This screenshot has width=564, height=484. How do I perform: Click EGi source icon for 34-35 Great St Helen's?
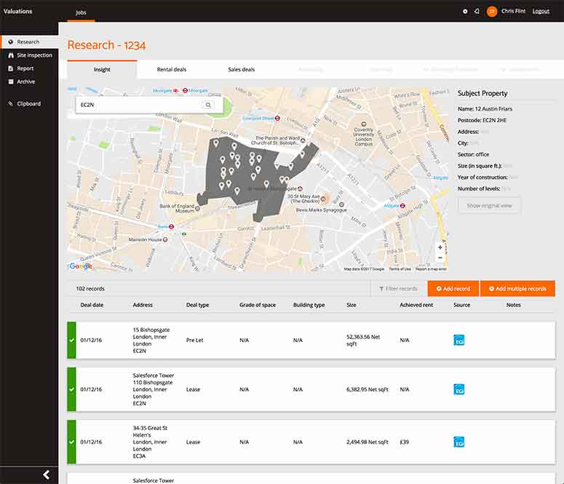459,442
